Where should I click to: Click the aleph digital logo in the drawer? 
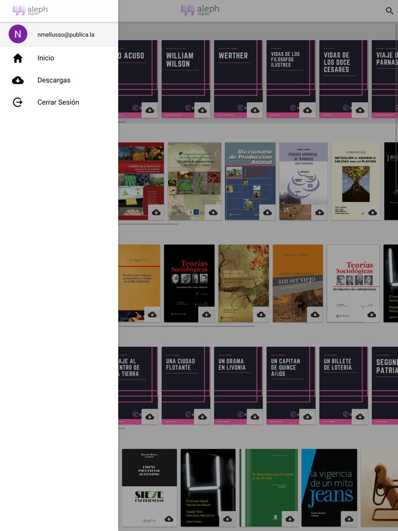click(30, 10)
